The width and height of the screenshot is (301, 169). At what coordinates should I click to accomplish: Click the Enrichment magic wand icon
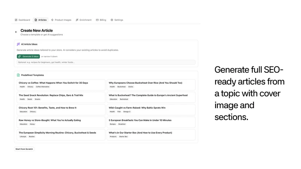pyautogui.click(x=77, y=20)
